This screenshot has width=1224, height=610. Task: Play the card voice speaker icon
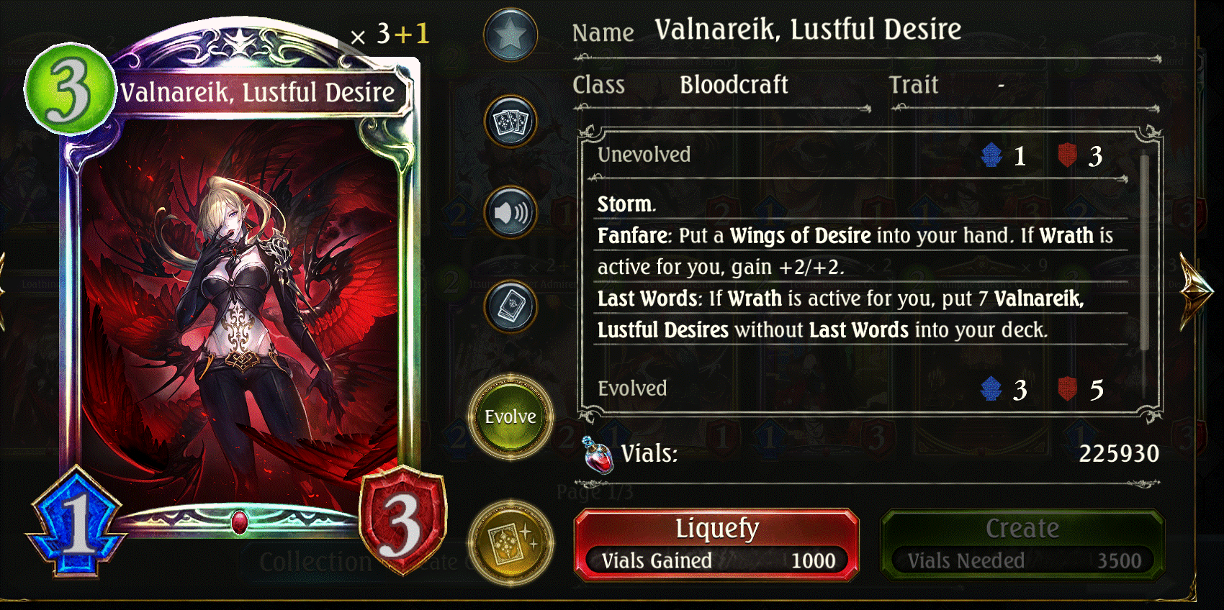pyautogui.click(x=510, y=212)
